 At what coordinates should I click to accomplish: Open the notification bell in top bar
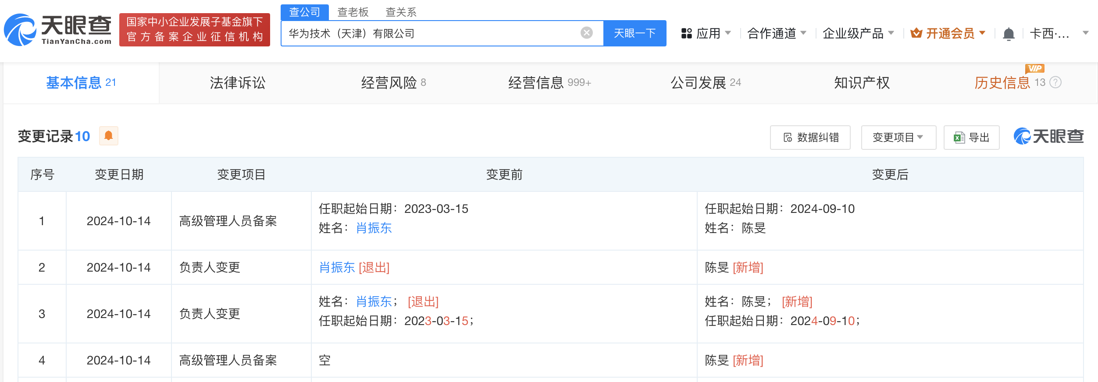1009,33
